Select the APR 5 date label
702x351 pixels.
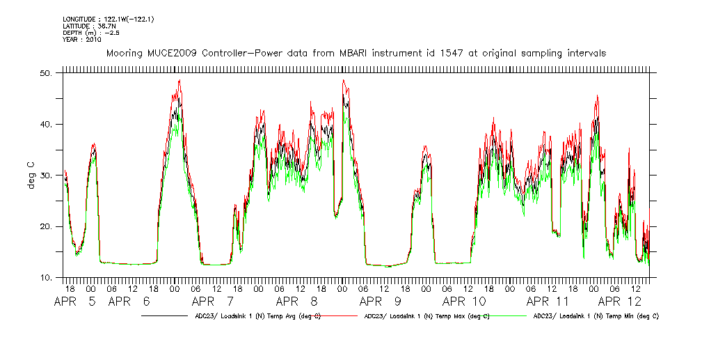76,302
